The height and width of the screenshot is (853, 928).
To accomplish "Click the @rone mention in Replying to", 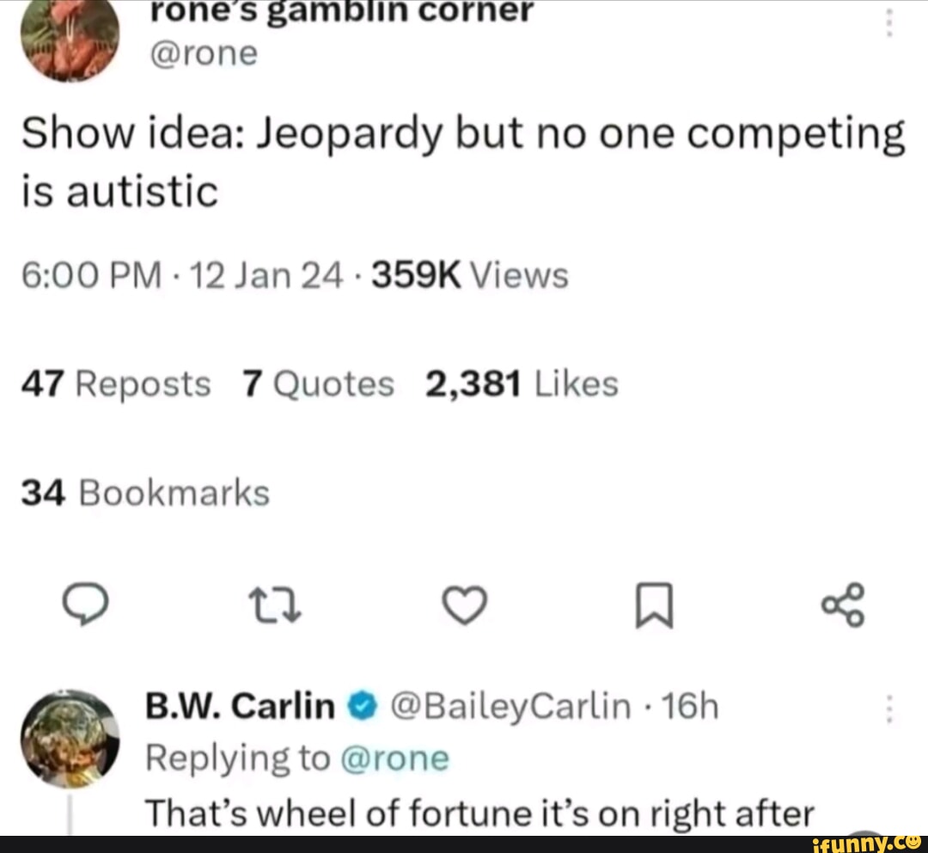I will pos(395,758).
